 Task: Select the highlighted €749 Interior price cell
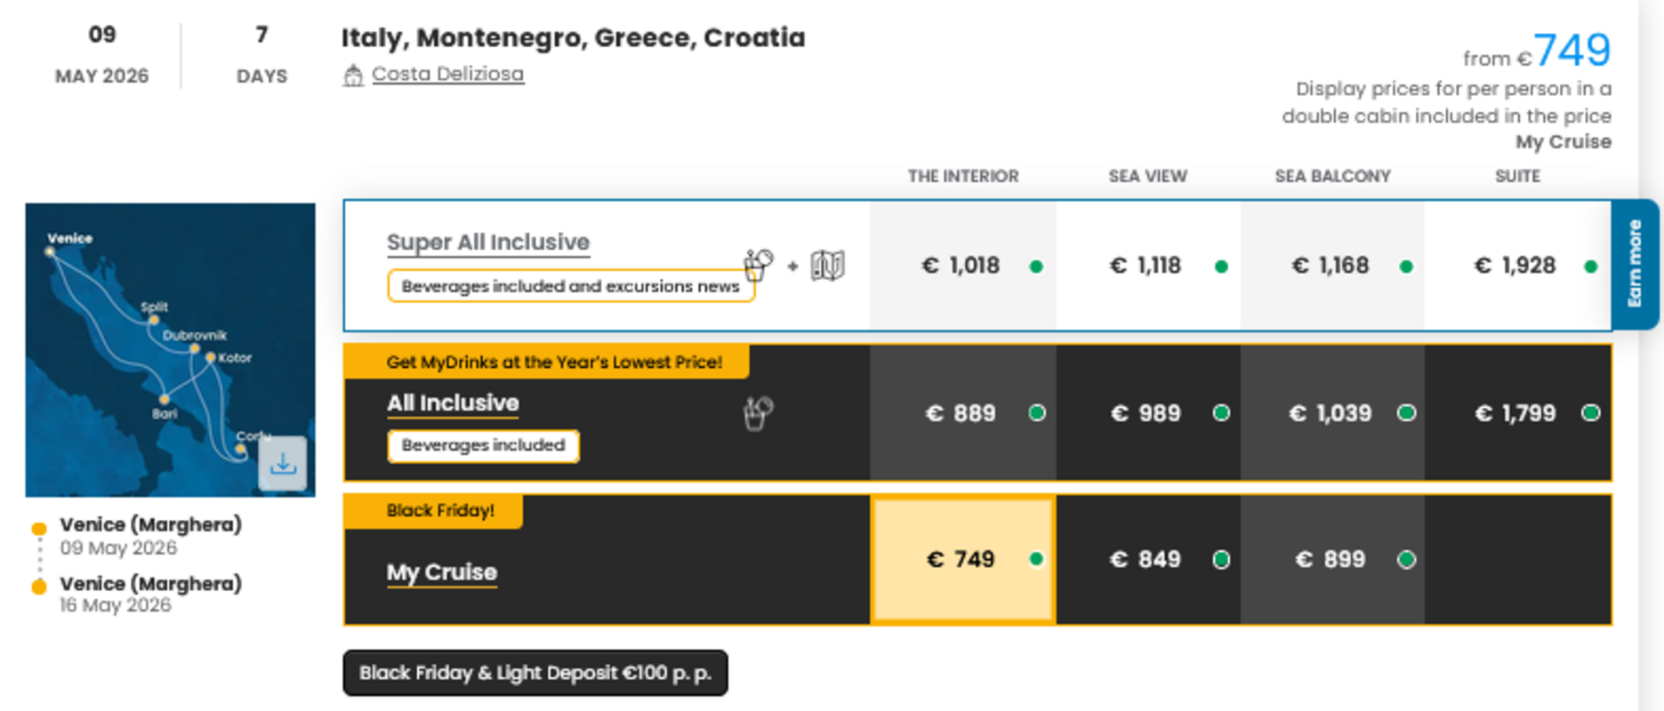962,559
